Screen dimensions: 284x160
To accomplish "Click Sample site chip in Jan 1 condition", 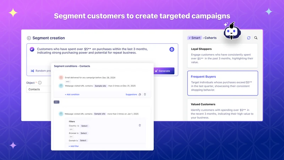I will (100, 114).
